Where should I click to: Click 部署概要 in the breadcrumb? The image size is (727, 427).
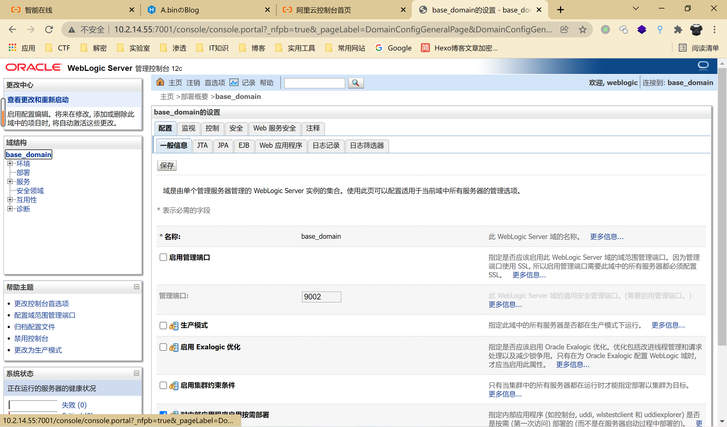pyautogui.click(x=195, y=96)
